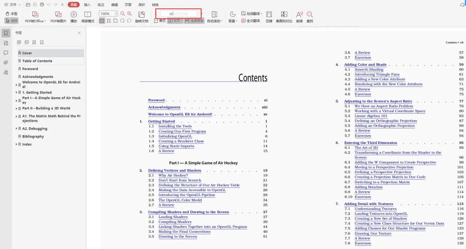The width and height of the screenshot is (466, 249).
Task: Switch to single page (单页) layout
Action: pos(160,21)
